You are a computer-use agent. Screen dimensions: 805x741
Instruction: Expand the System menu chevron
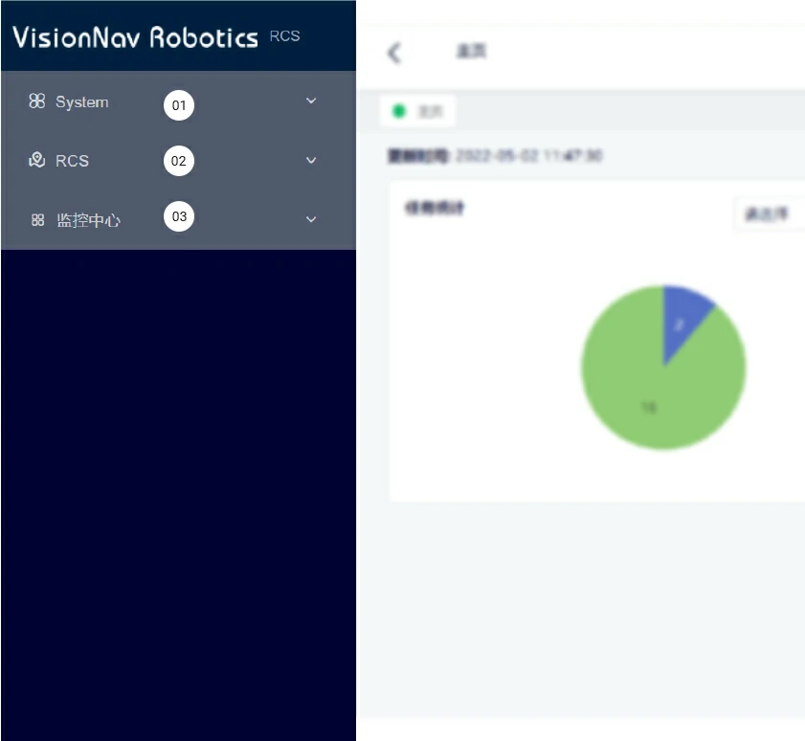[310, 101]
